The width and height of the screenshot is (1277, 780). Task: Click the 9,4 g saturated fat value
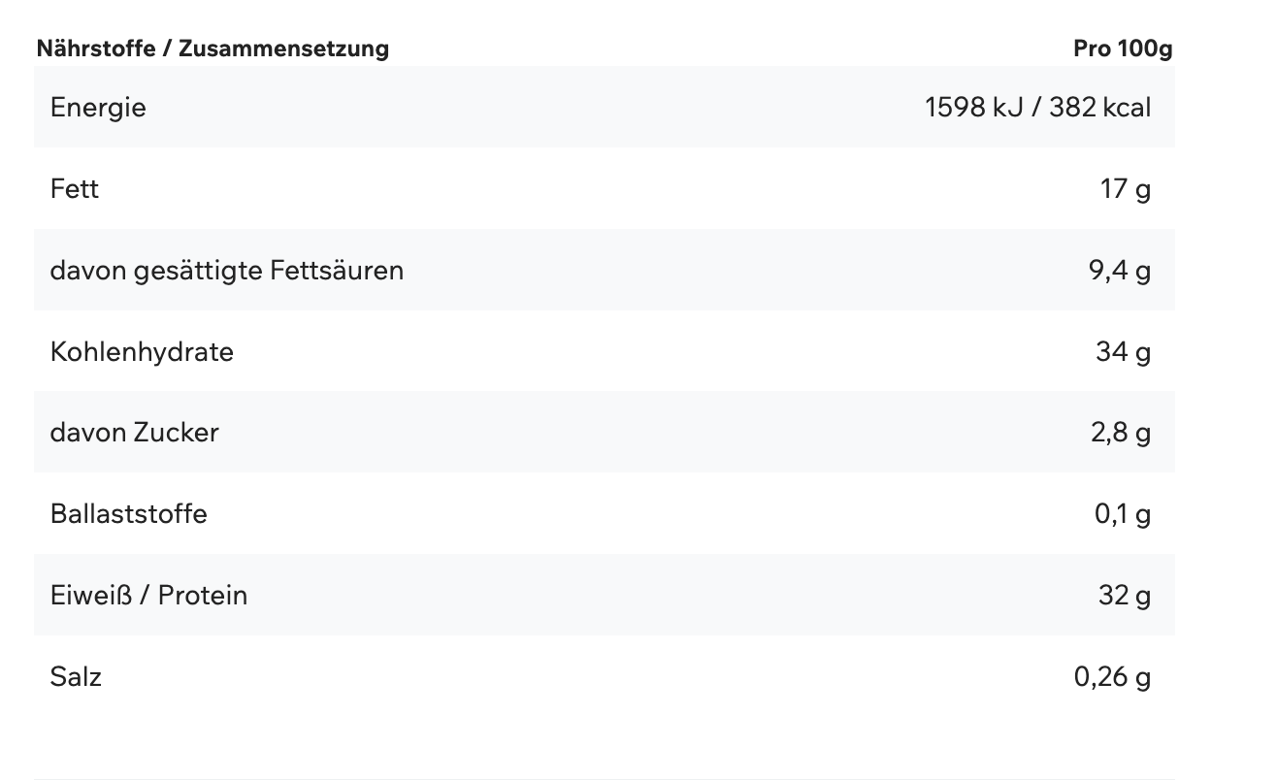(x=1119, y=270)
